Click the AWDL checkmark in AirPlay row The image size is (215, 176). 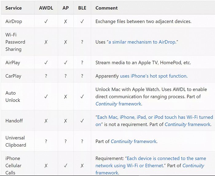(x=46, y=63)
